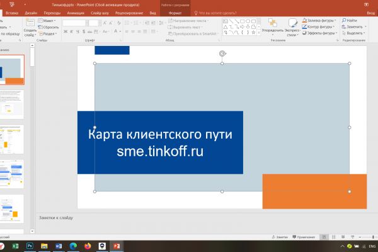Open Excel from the taskbar
This screenshot has height=252, width=378.
[15, 246]
